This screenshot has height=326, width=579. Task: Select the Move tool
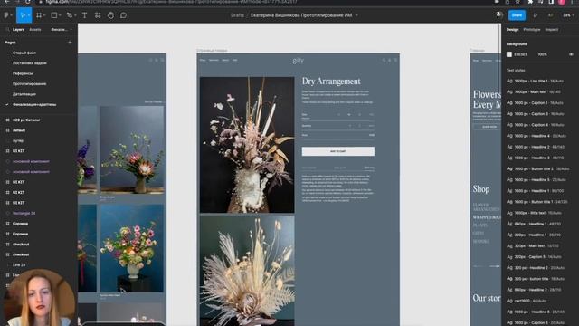pos(22,15)
